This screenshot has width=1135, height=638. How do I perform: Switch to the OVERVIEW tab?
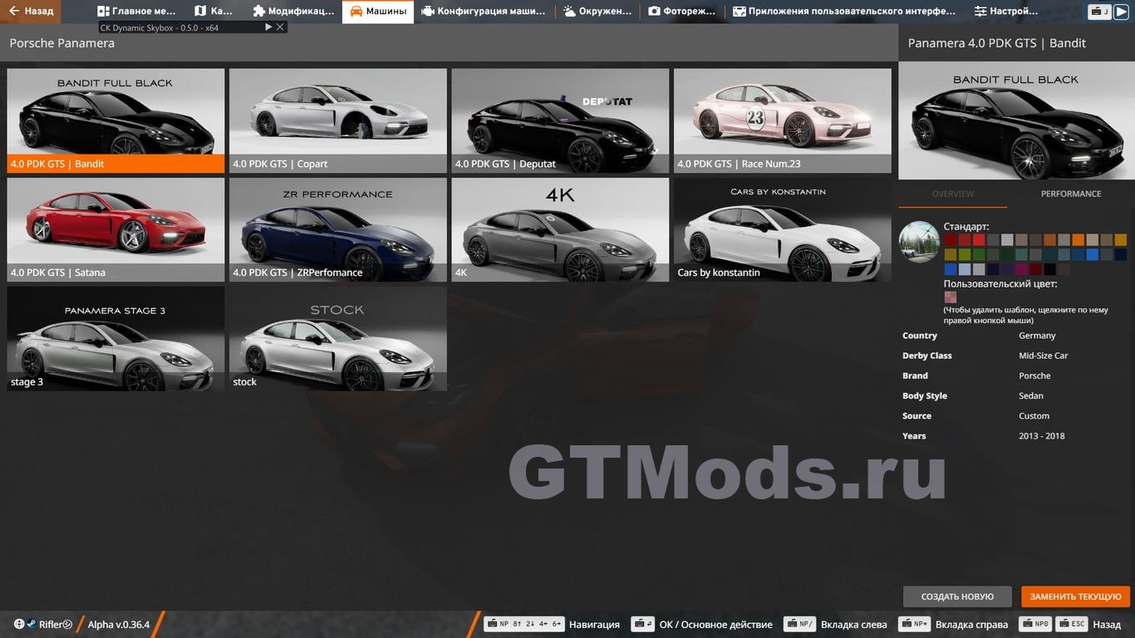pyautogui.click(x=953, y=194)
